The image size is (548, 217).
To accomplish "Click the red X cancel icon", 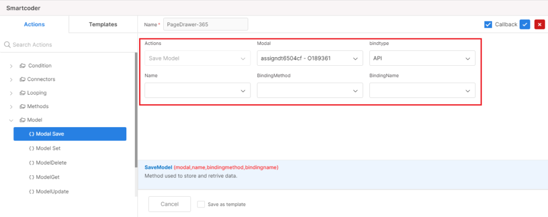I will coord(539,25).
